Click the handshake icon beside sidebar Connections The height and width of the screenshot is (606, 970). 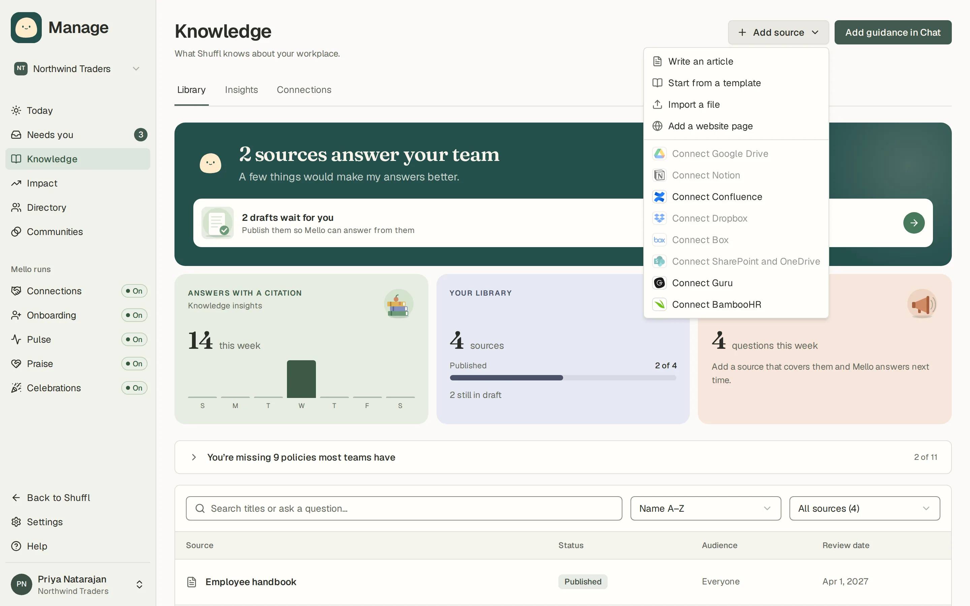coord(16,291)
